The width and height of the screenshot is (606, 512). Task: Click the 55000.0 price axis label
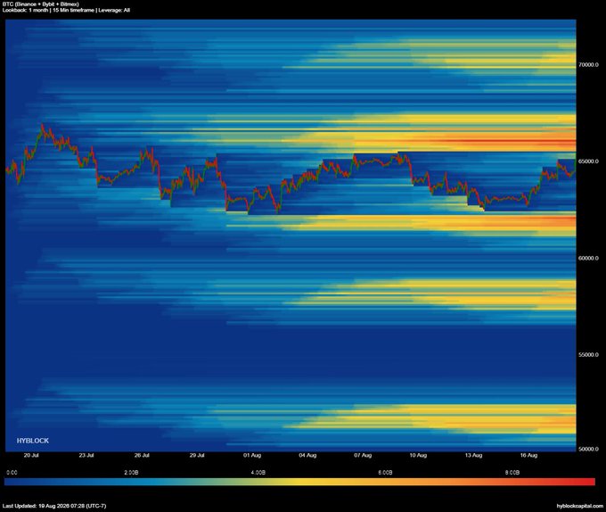588,355
